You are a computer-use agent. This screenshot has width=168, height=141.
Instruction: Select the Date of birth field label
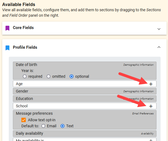pyautogui.click(x=27, y=65)
